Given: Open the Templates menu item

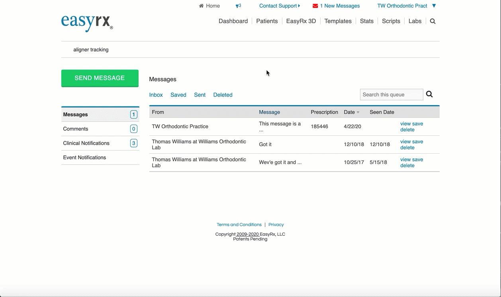Looking at the screenshot, I should tap(338, 21).
